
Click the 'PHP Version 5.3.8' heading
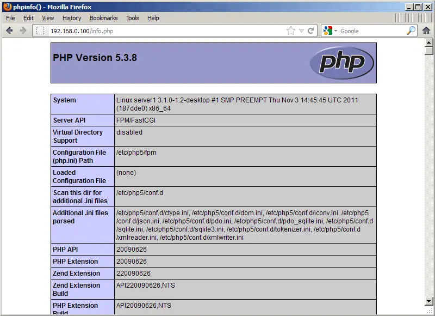point(95,58)
